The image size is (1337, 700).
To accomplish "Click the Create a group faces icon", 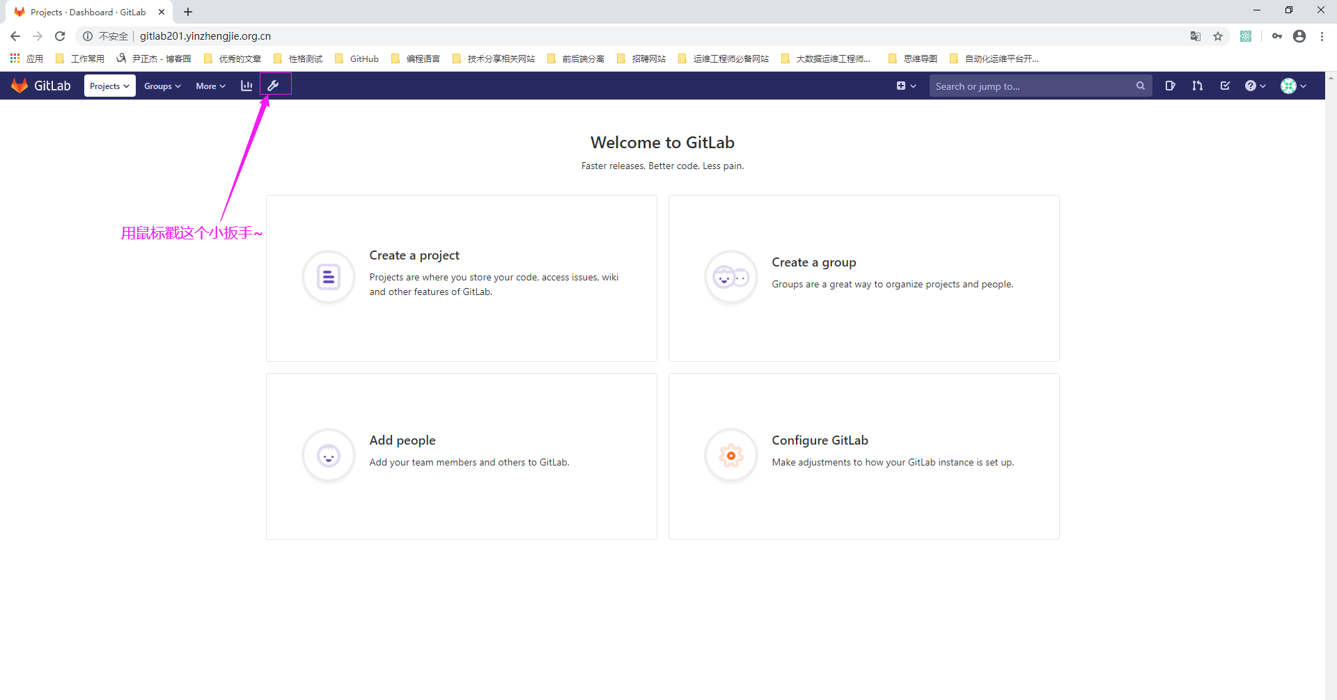I will point(731,277).
